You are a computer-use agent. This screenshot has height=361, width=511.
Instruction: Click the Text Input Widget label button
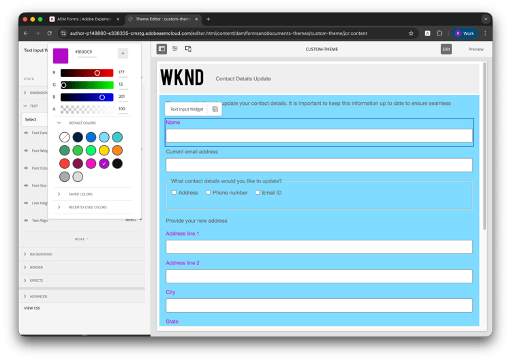point(187,109)
